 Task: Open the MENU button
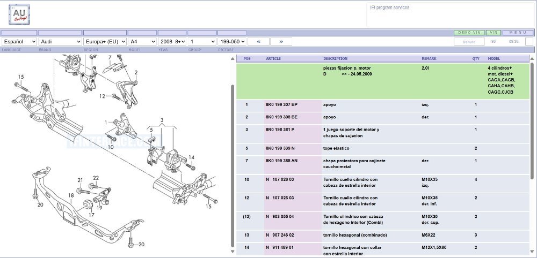(518, 33)
